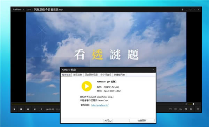Switch to the 版权信息 tab
Screen dimensions: 209x127
pyautogui.click(x=78, y=75)
